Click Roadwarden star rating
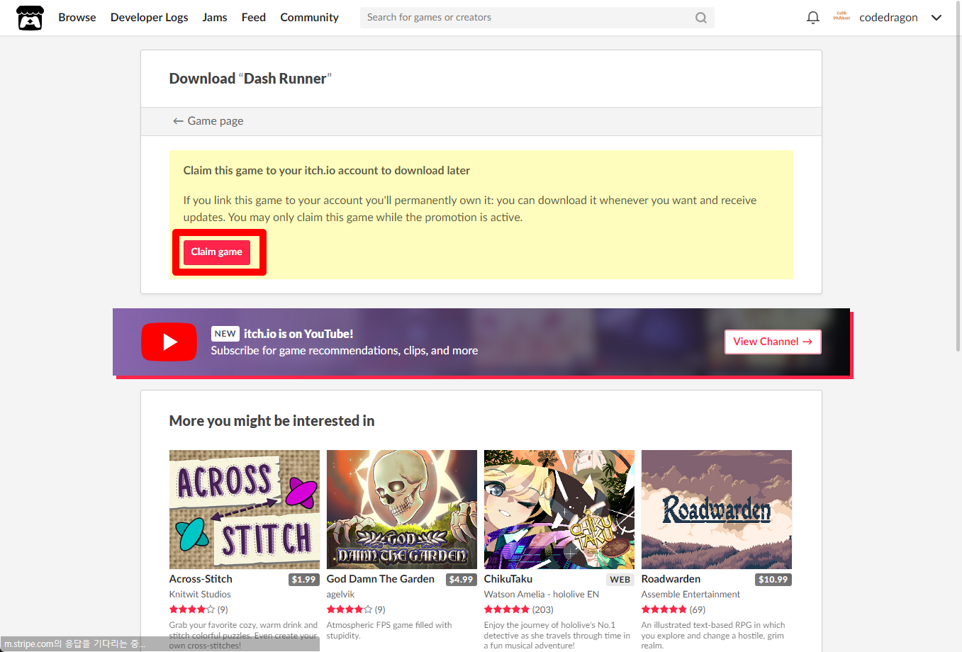The image size is (962, 652). pos(664,609)
